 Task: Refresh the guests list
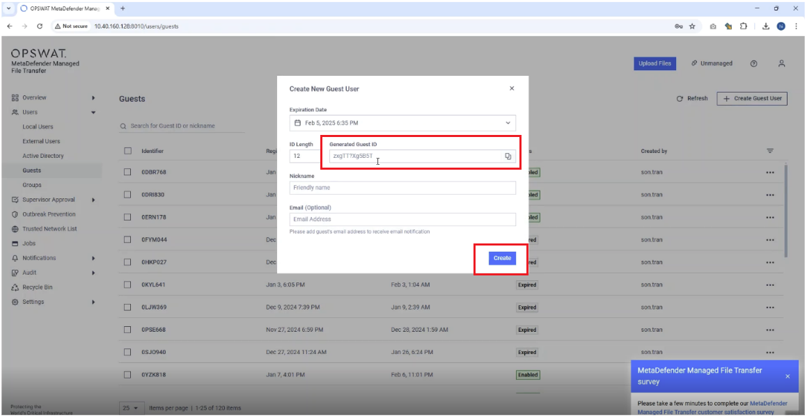(692, 98)
